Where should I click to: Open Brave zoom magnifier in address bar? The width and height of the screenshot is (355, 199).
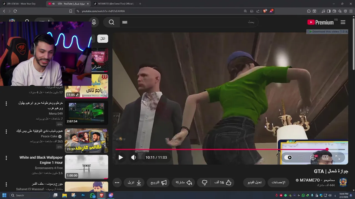pyautogui.click(x=245, y=11)
